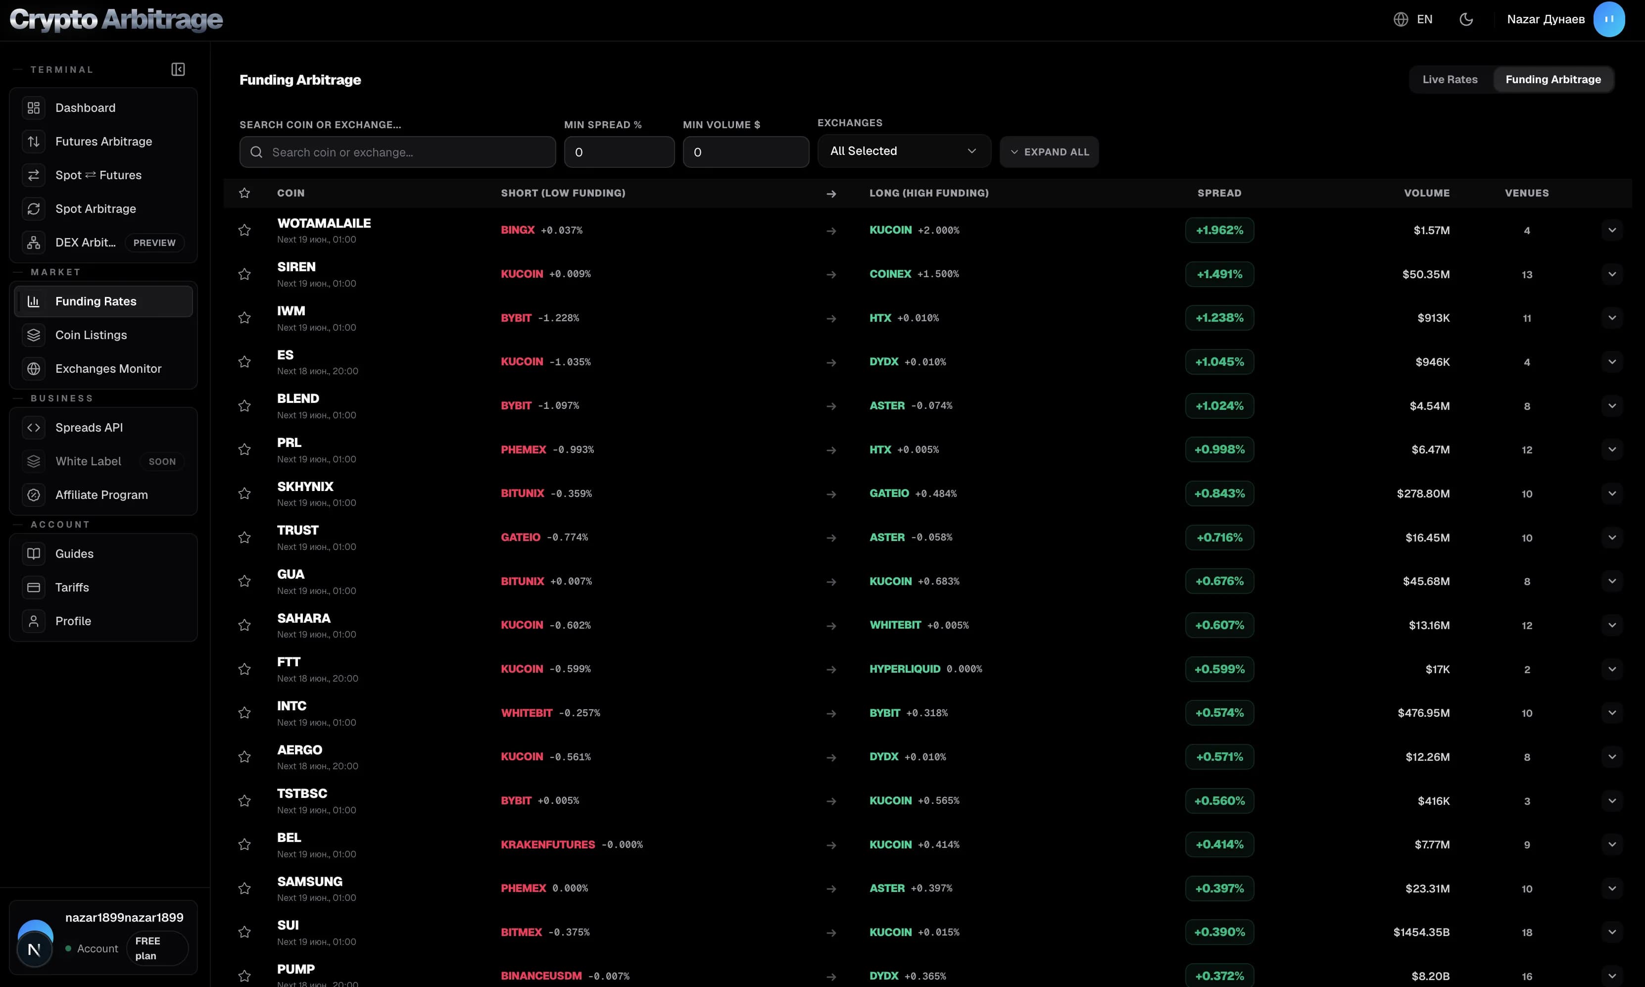Click the Min Spread % input
Image resolution: width=1645 pixels, height=987 pixels.
pyautogui.click(x=619, y=152)
